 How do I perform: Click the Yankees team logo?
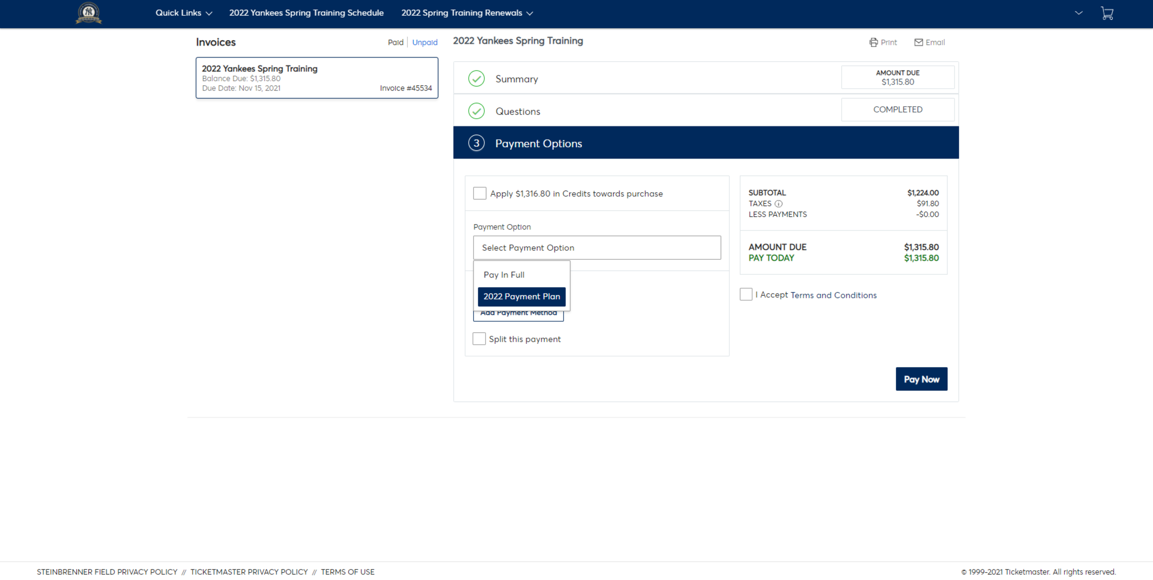pyautogui.click(x=88, y=13)
